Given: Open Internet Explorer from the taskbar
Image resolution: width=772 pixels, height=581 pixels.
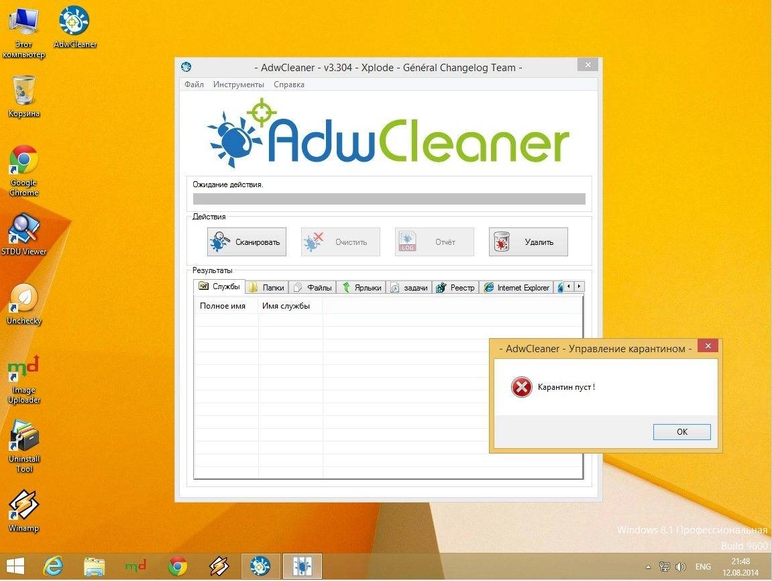Looking at the screenshot, I should point(53,566).
